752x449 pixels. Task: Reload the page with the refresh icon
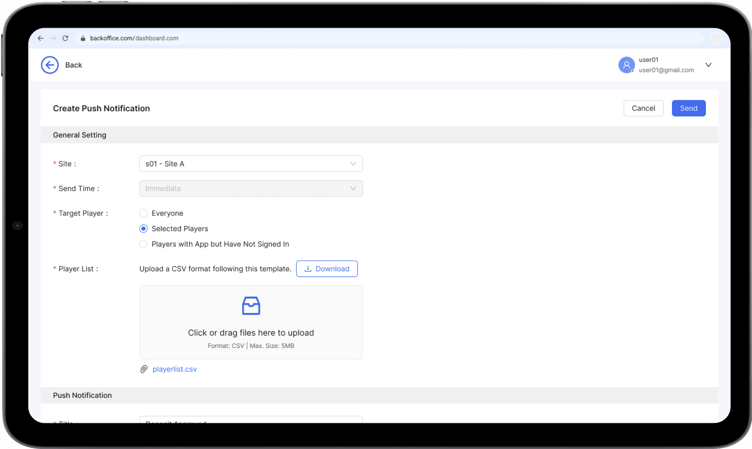coord(65,38)
